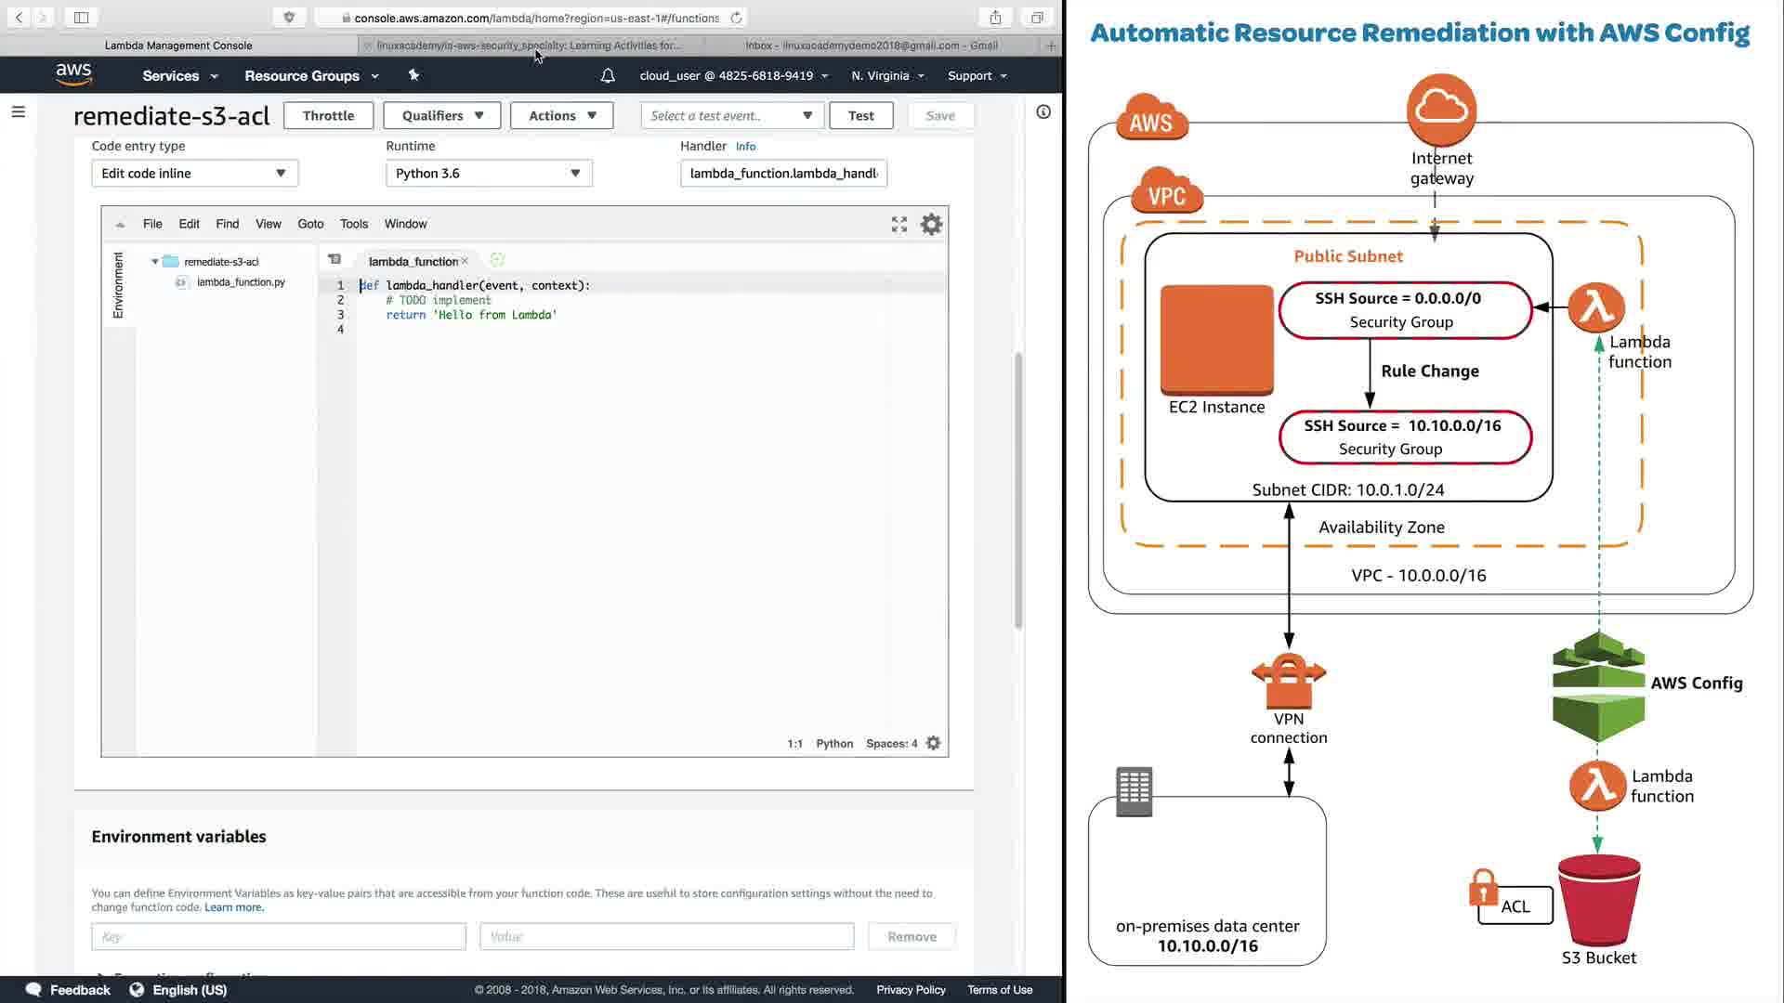Toggle the browser sidebar button
The image size is (1784, 1003).
[81, 17]
